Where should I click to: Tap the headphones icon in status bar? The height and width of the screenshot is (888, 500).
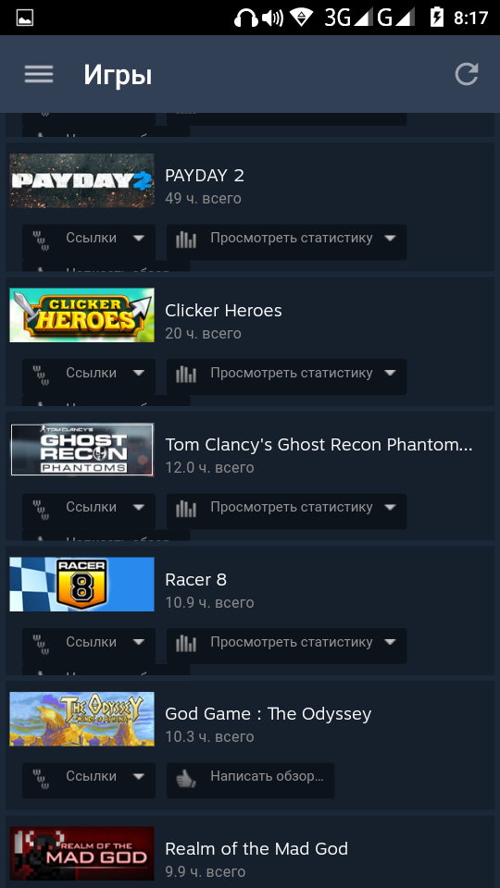[246, 18]
